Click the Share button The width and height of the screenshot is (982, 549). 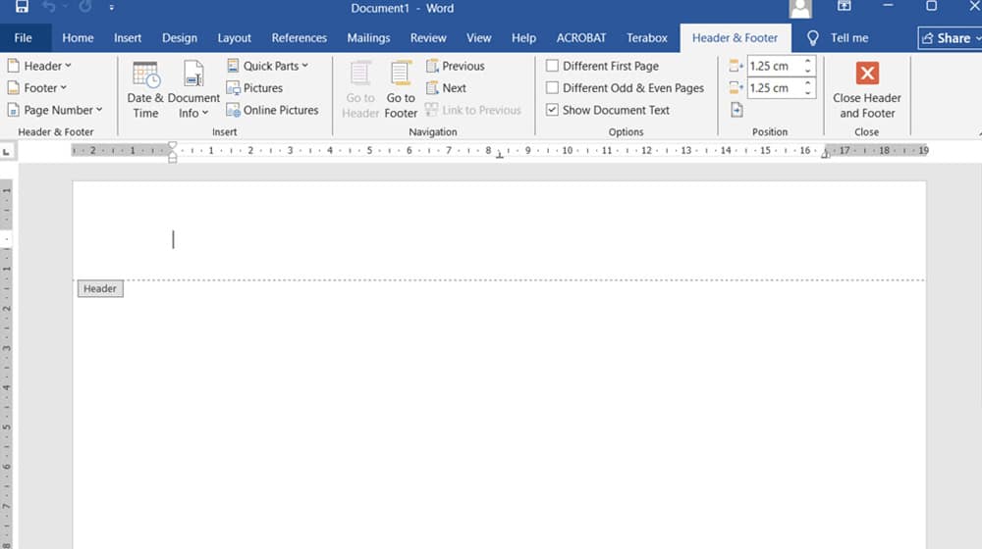tap(947, 38)
